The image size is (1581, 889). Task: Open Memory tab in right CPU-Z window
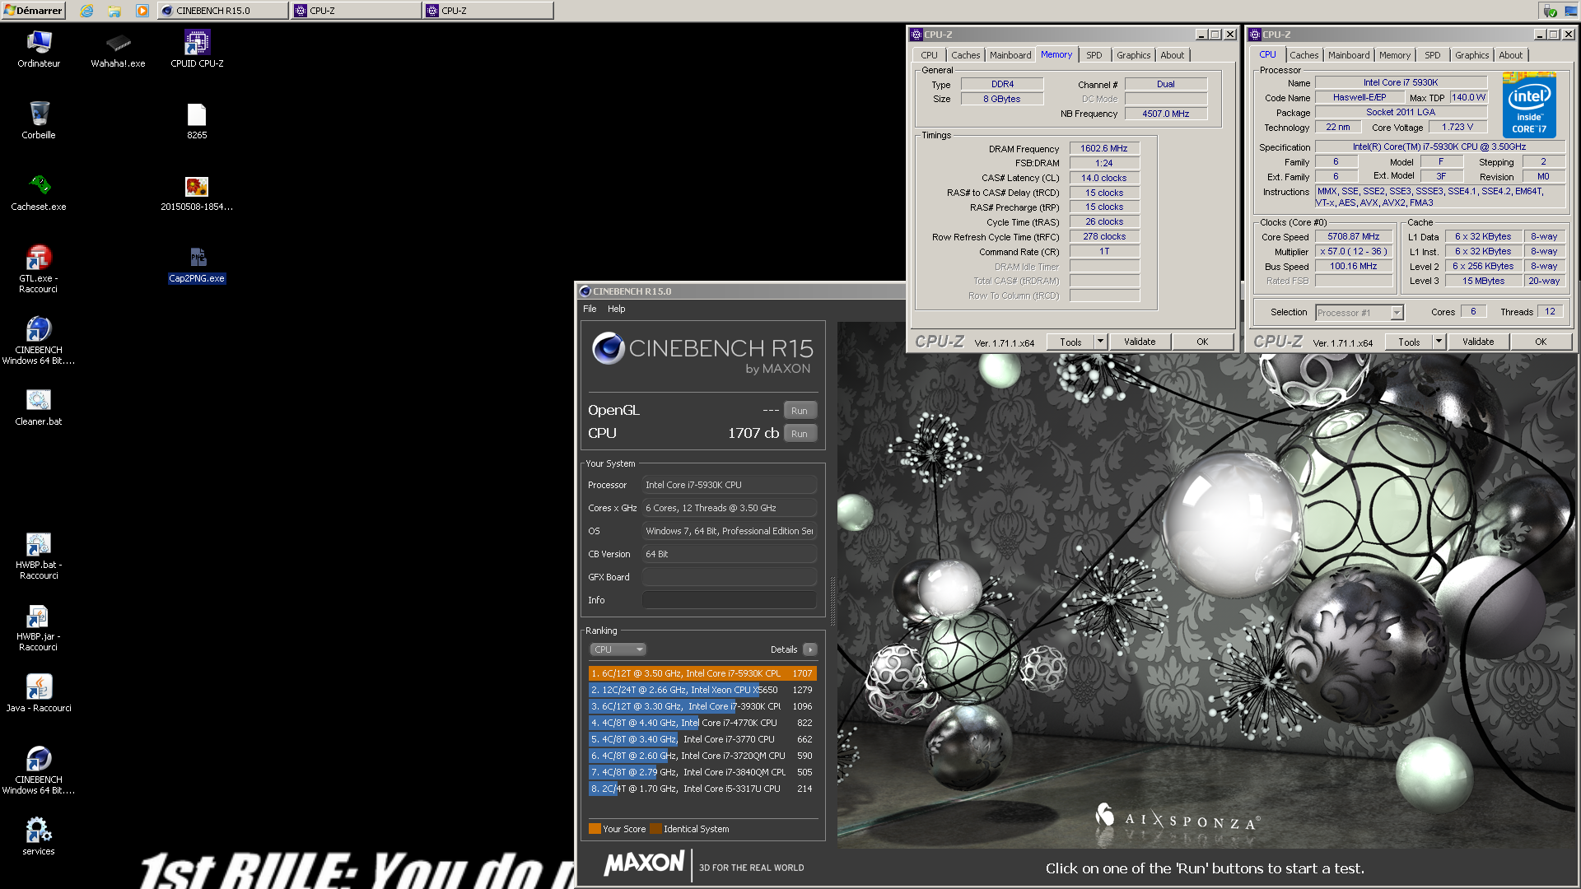pos(1394,55)
